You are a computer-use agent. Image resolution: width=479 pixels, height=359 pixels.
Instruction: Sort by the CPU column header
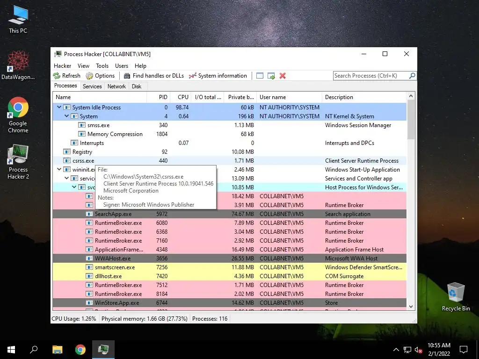181,97
